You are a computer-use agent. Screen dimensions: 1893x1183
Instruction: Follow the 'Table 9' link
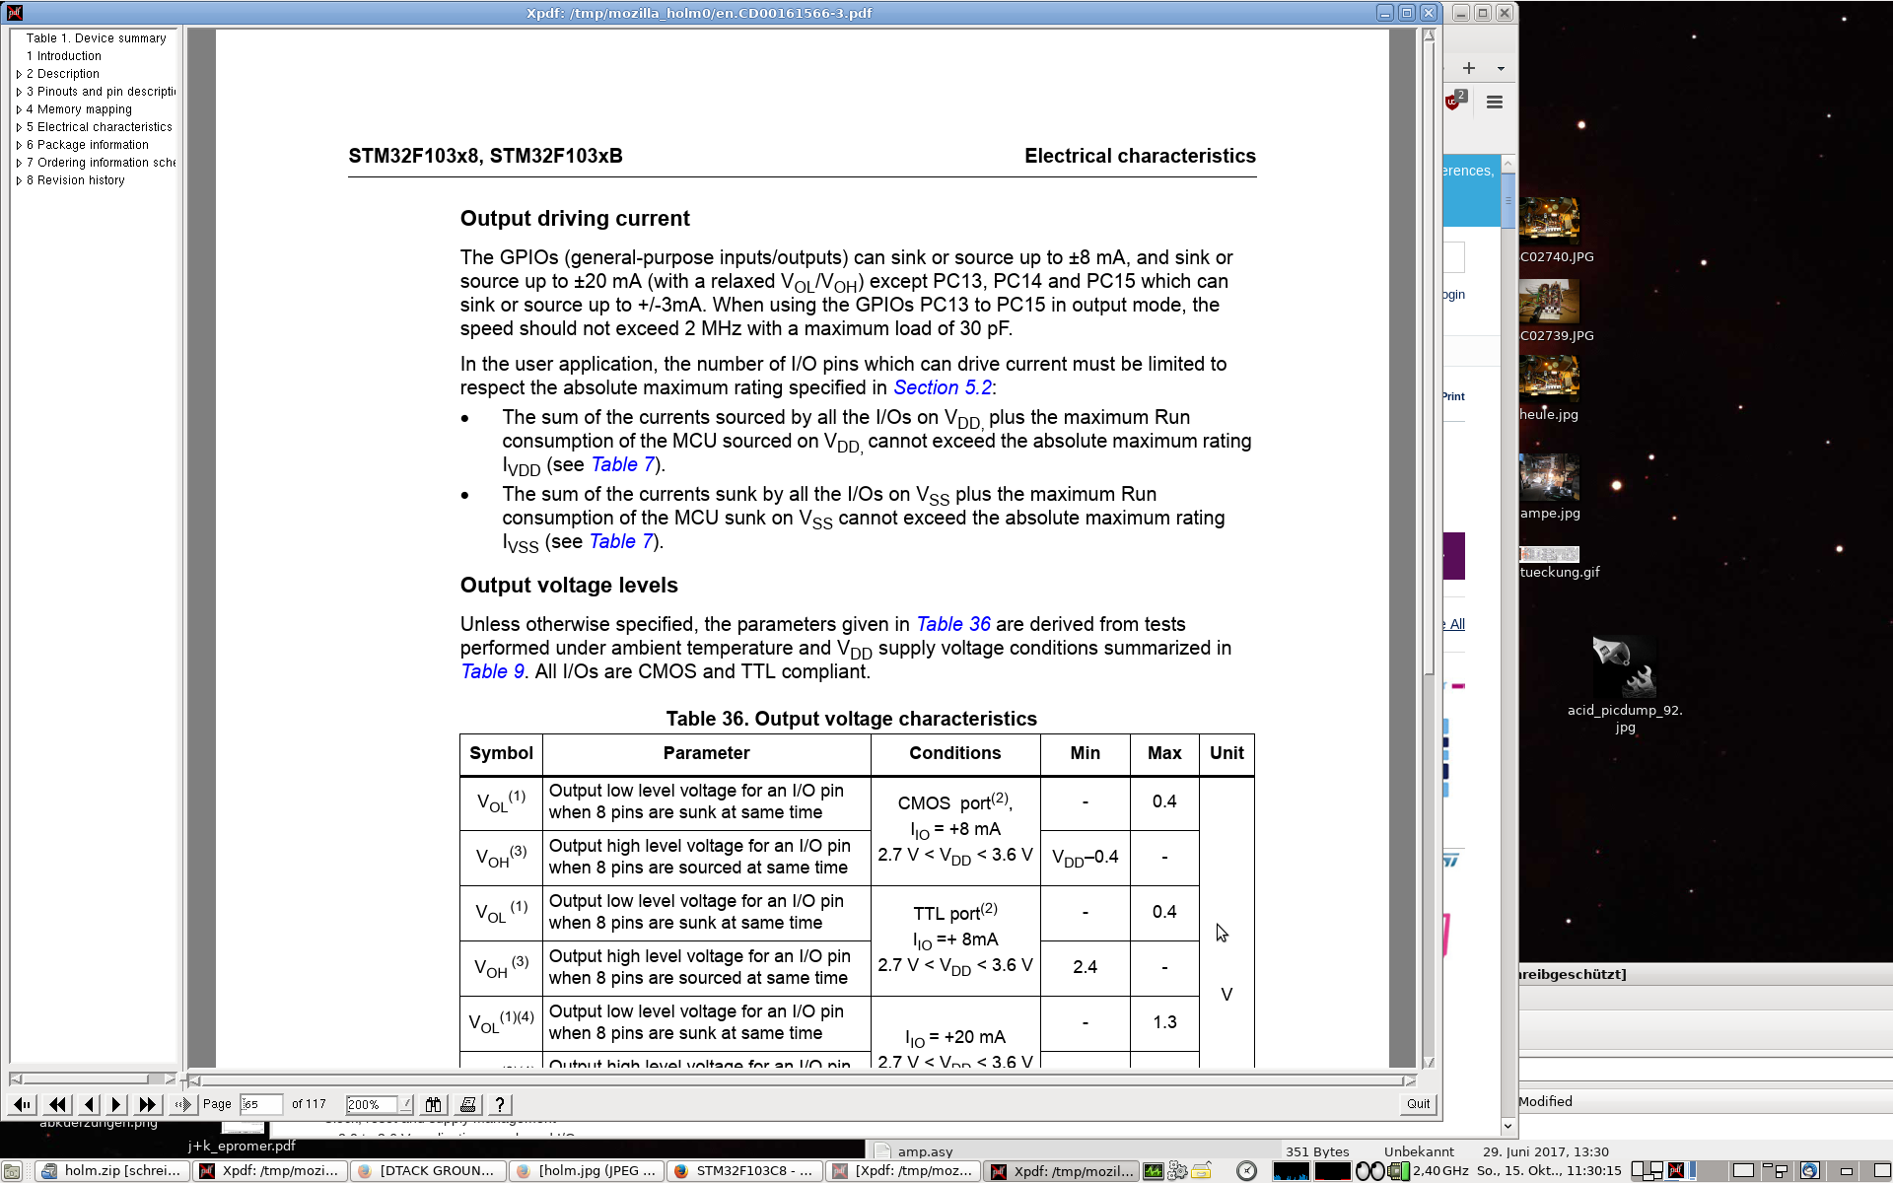point(492,671)
